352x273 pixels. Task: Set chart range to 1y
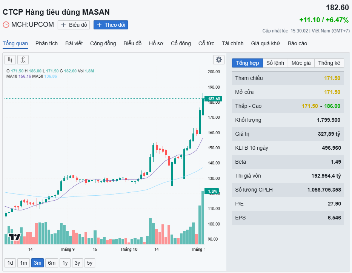click(65, 263)
